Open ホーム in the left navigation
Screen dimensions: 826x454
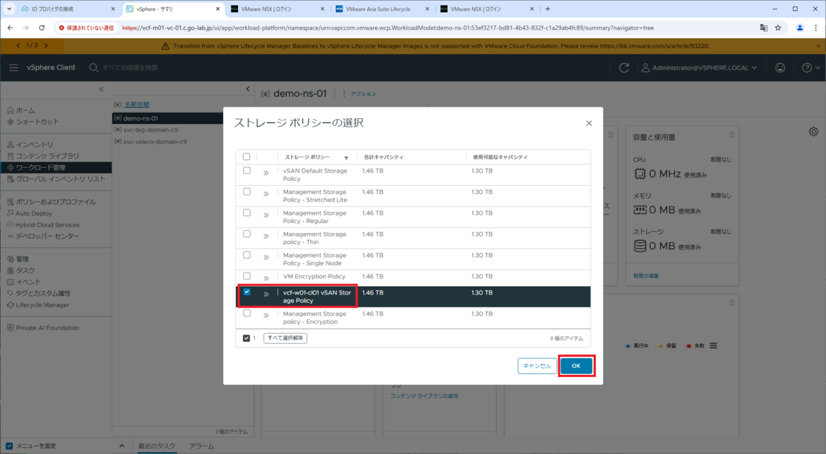tap(25, 110)
